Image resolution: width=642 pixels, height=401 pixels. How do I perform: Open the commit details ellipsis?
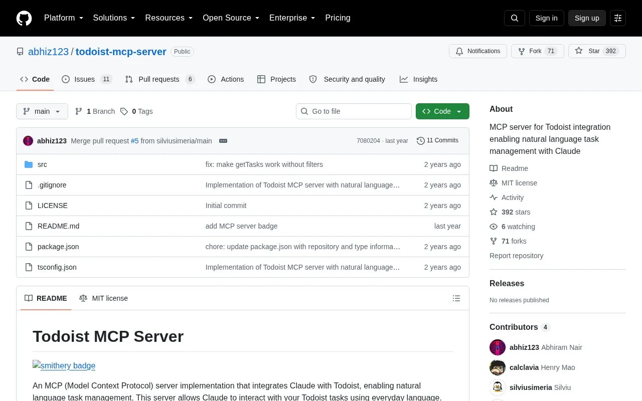coord(223,141)
